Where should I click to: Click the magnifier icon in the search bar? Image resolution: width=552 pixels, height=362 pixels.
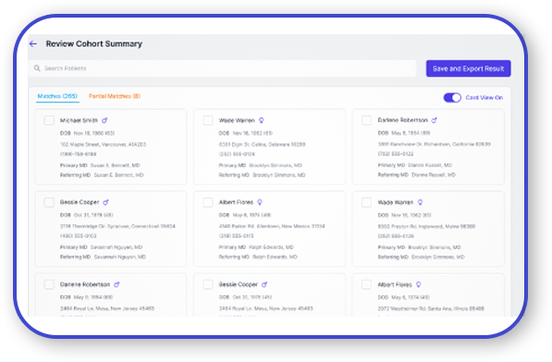coord(37,68)
